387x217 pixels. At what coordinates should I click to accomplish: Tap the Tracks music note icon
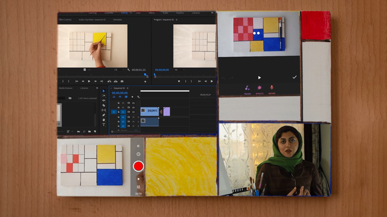[x=247, y=88]
